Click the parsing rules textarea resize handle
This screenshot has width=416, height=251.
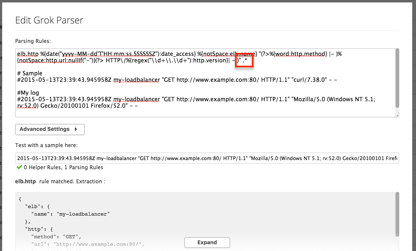point(397,115)
